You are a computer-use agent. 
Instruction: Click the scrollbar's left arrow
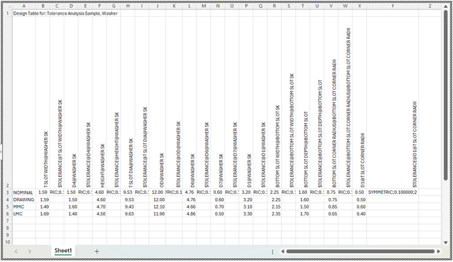point(283,251)
